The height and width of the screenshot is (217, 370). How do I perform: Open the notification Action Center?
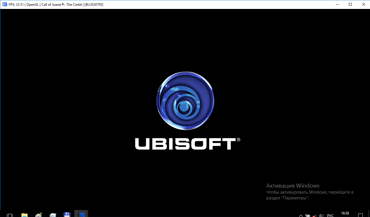point(361,215)
